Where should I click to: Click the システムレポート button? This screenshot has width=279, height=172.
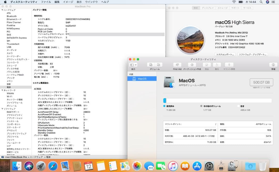point(225,55)
